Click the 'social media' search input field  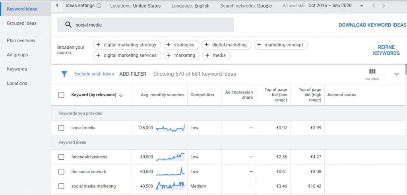[145, 25]
